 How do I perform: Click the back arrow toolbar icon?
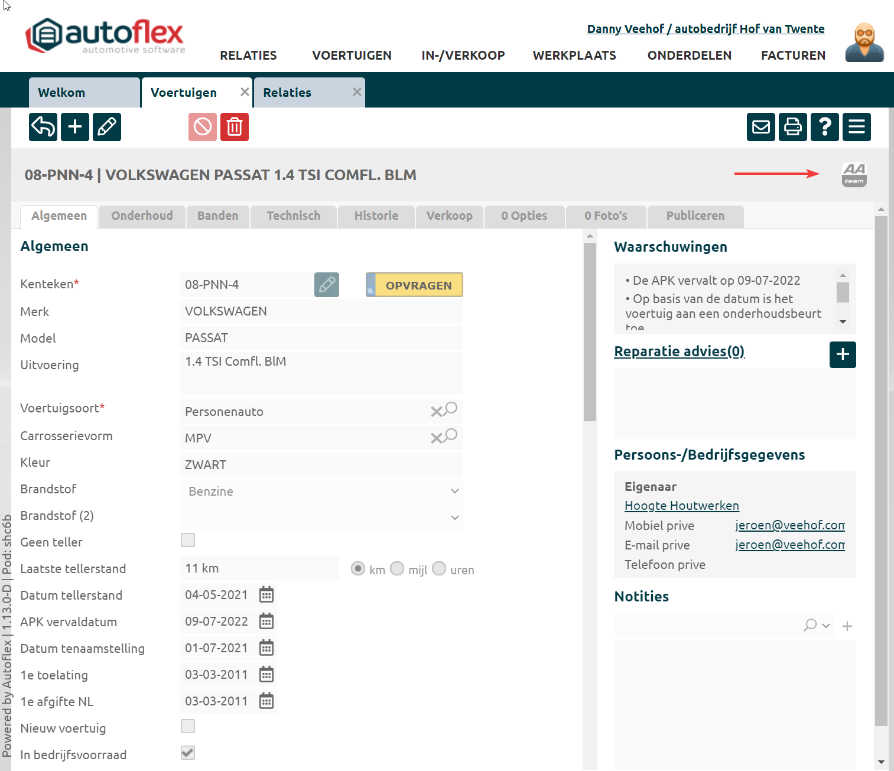tap(43, 127)
